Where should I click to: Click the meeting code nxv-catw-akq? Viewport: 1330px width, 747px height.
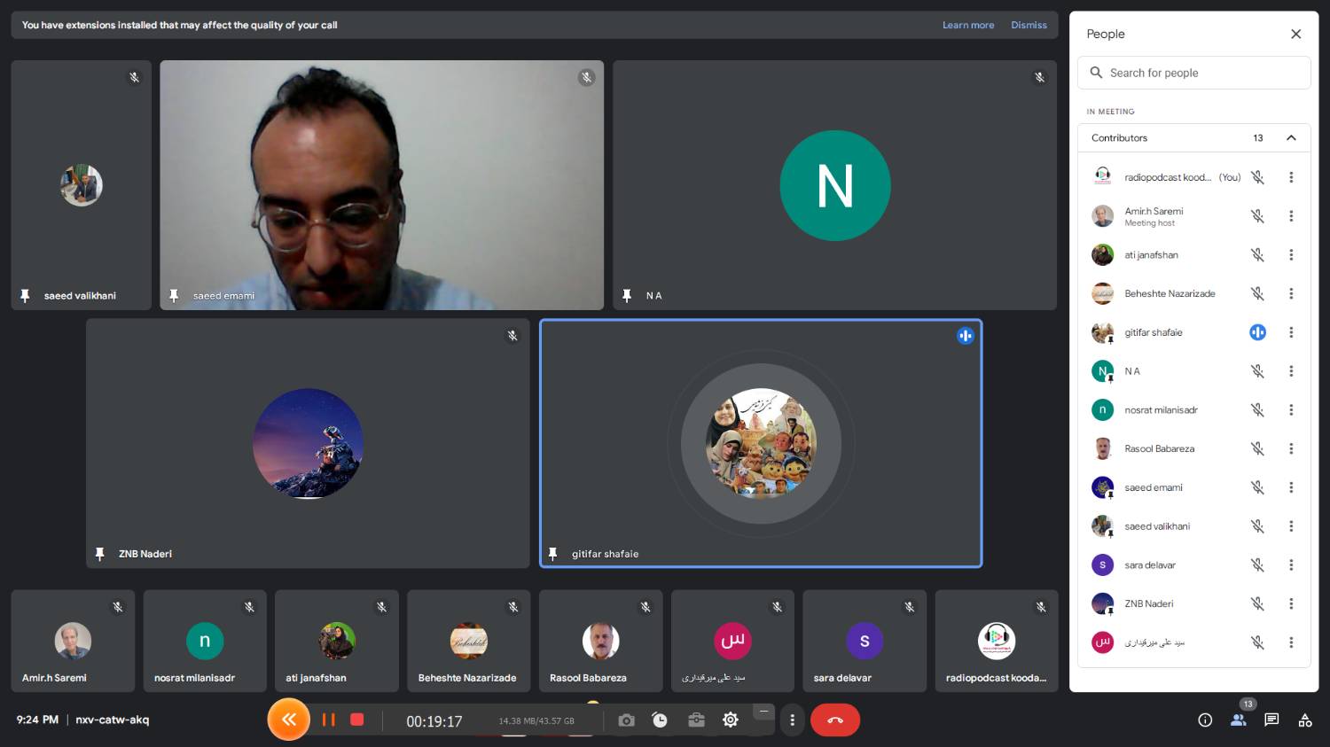point(113,720)
